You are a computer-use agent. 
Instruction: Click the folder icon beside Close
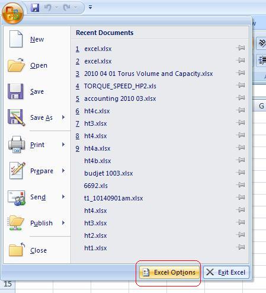[17, 250]
